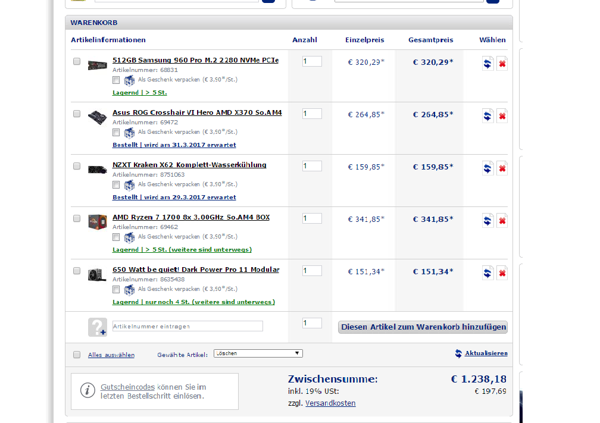Click gift box icon under Samsung 960 Pro
600x423 pixels.
(129, 80)
